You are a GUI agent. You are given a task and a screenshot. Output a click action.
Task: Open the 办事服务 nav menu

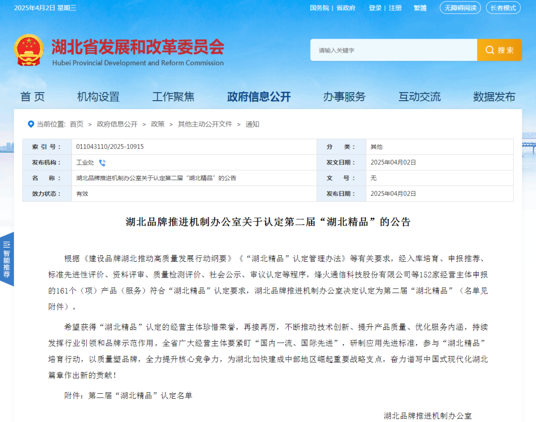(344, 97)
